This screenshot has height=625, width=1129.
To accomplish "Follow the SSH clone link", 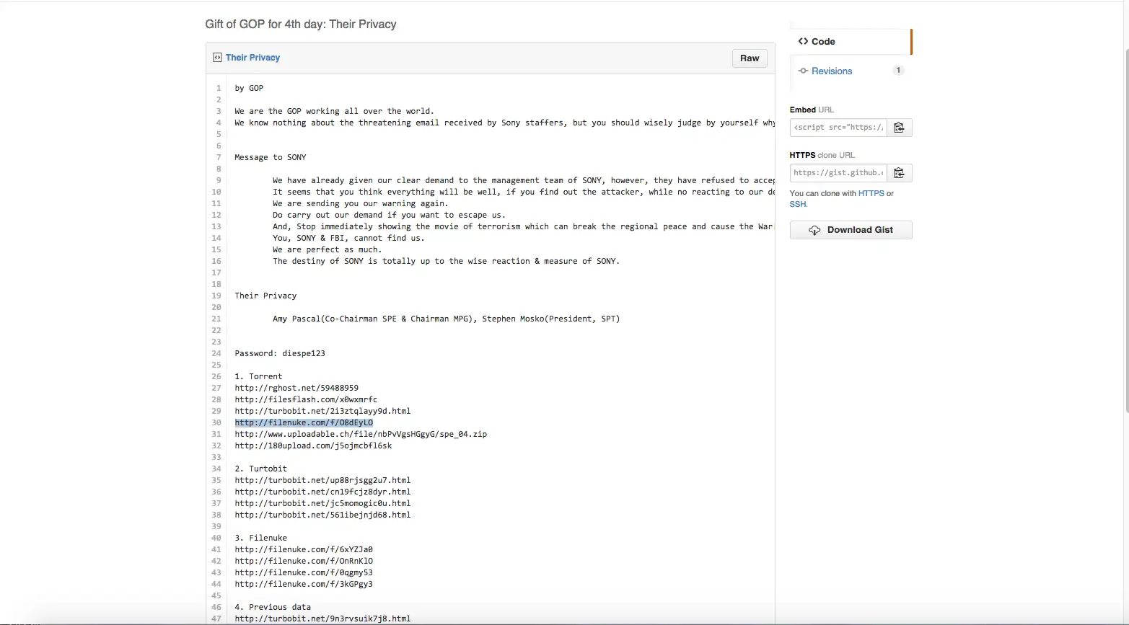I will point(797,204).
